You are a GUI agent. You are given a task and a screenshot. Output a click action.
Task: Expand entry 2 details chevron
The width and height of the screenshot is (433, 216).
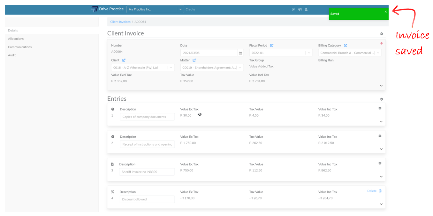click(381, 149)
